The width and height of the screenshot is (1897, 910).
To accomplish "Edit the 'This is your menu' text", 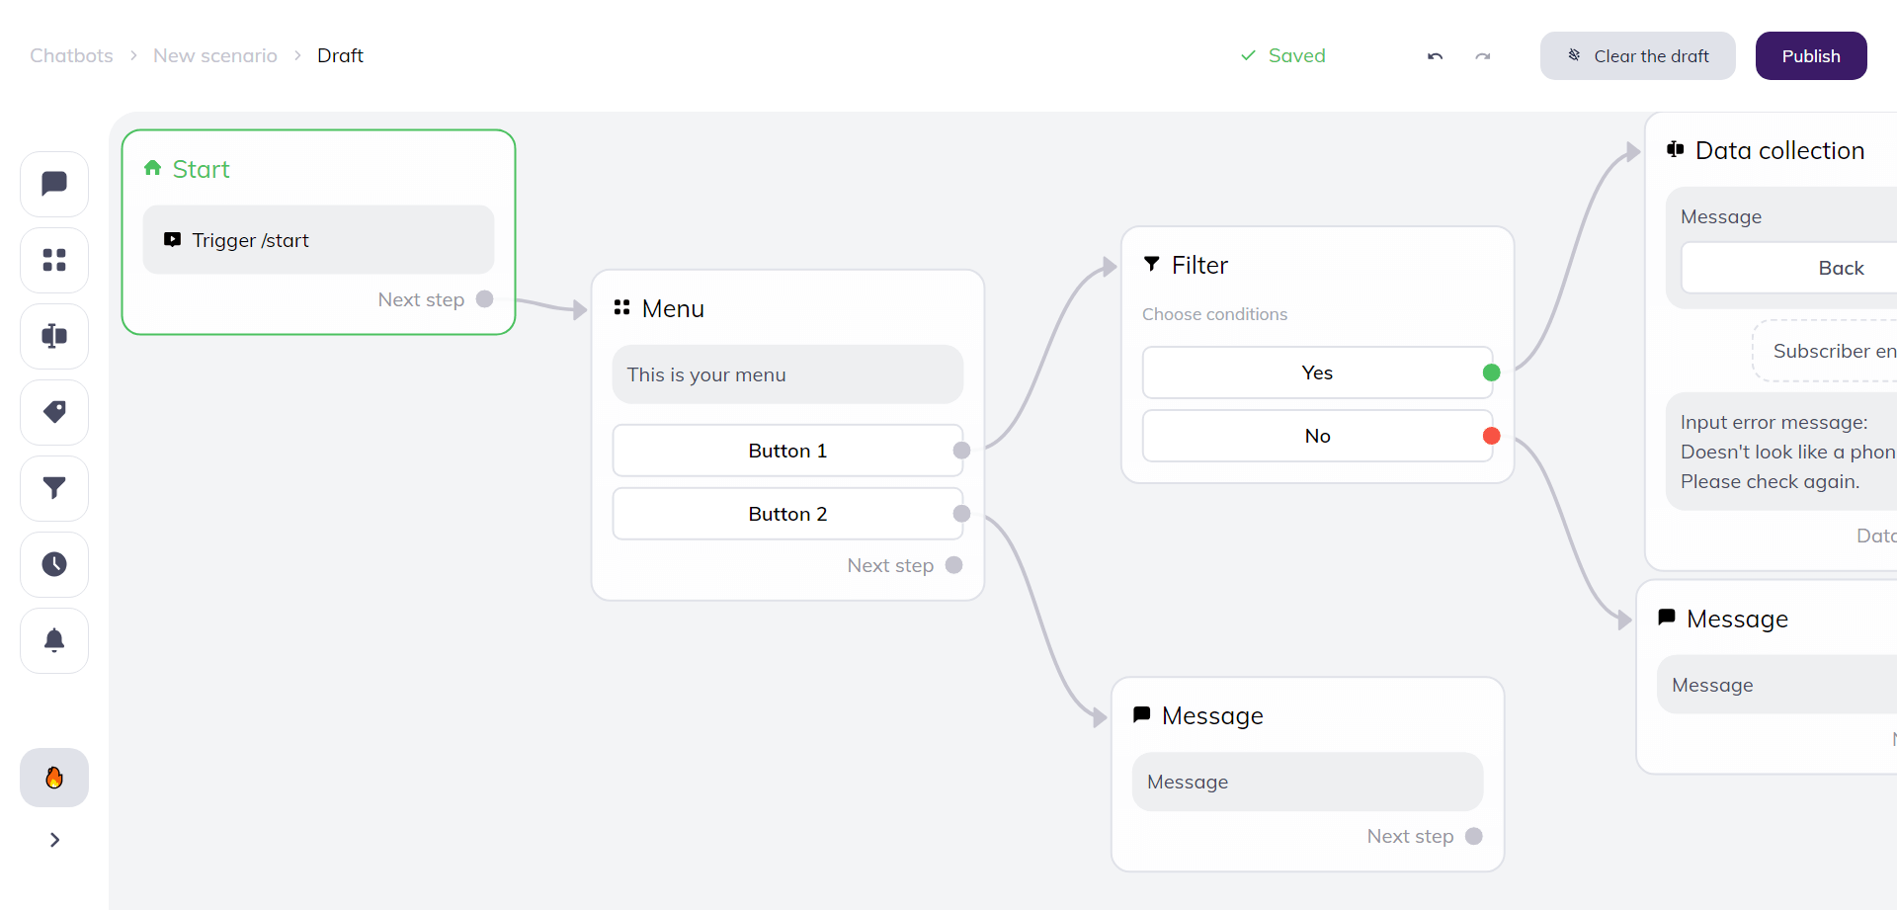I will (x=787, y=374).
